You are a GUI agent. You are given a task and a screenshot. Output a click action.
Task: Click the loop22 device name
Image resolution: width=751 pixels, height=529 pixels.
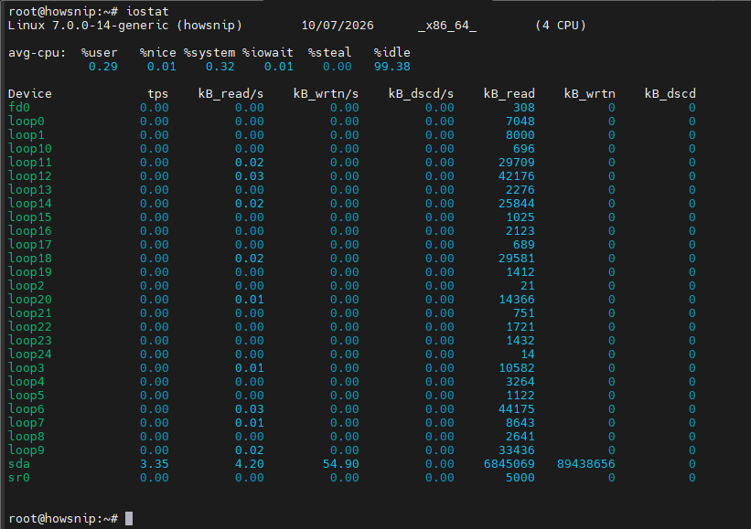tap(29, 327)
